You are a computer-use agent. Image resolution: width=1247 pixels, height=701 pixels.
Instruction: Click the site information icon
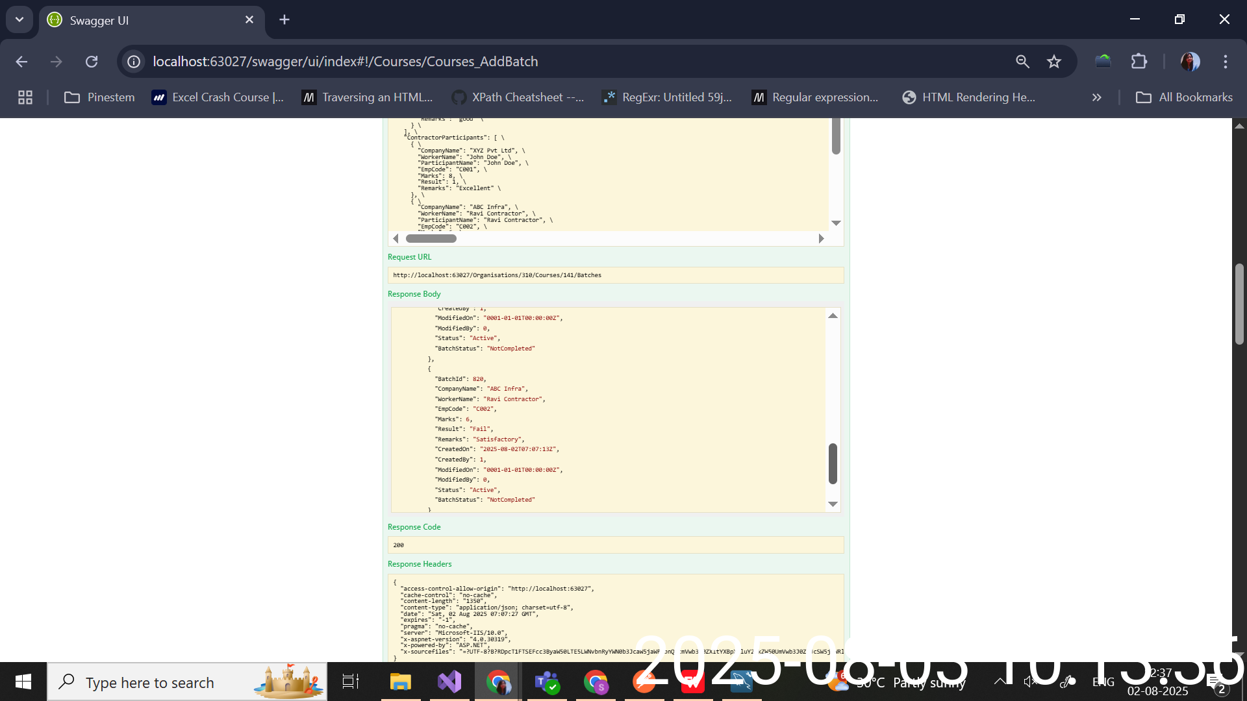[x=134, y=62]
